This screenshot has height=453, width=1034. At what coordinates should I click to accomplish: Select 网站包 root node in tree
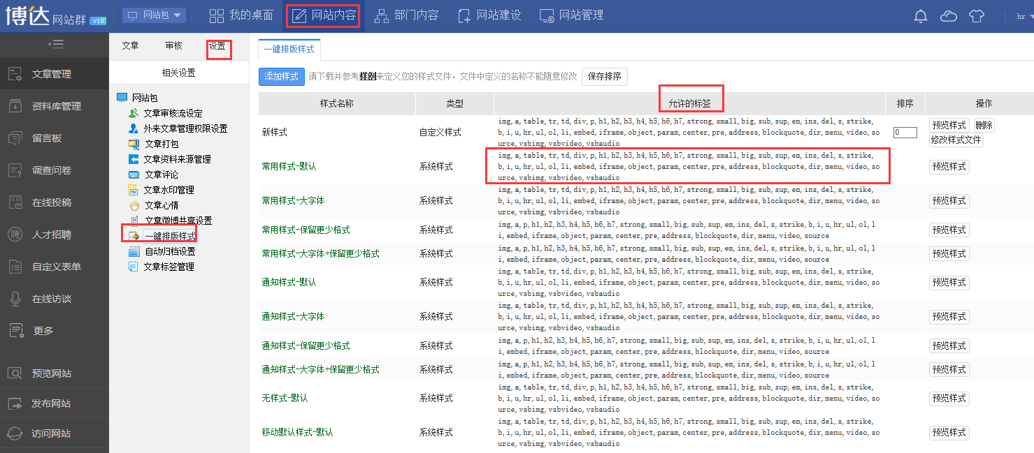coord(145,98)
